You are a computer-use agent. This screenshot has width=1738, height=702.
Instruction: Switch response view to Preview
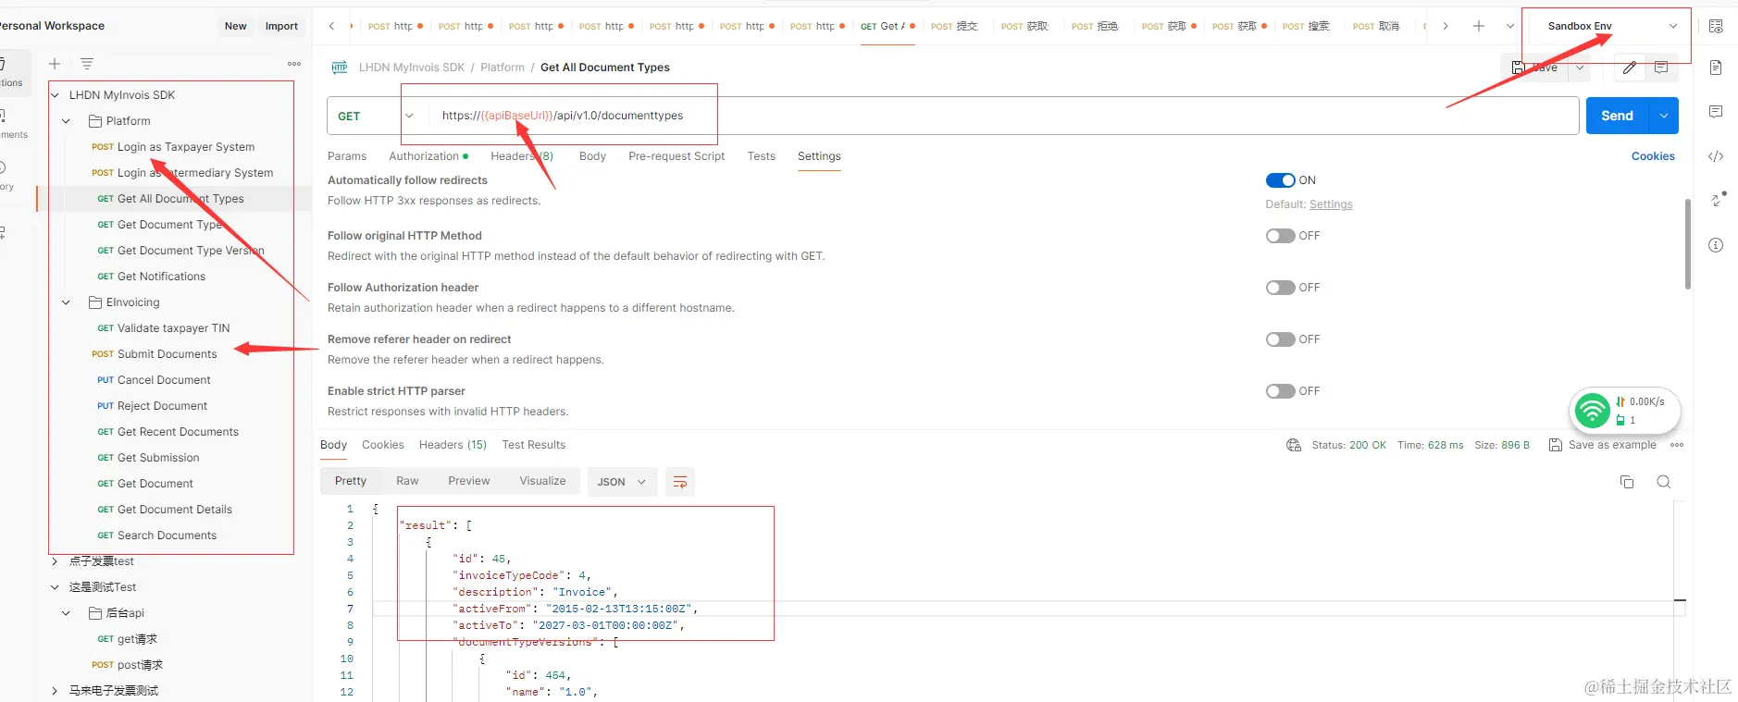pyautogui.click(x=469, y=481)
